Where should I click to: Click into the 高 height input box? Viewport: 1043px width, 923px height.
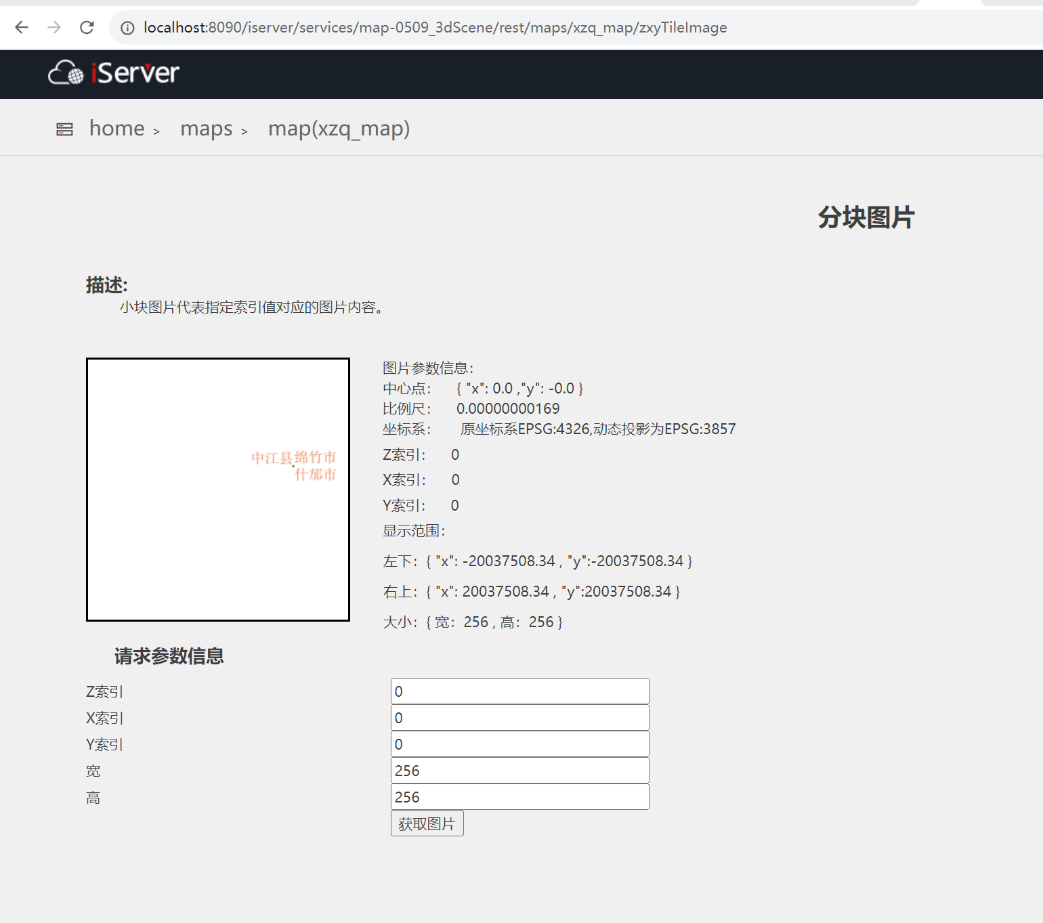click(x=519, y=797)
